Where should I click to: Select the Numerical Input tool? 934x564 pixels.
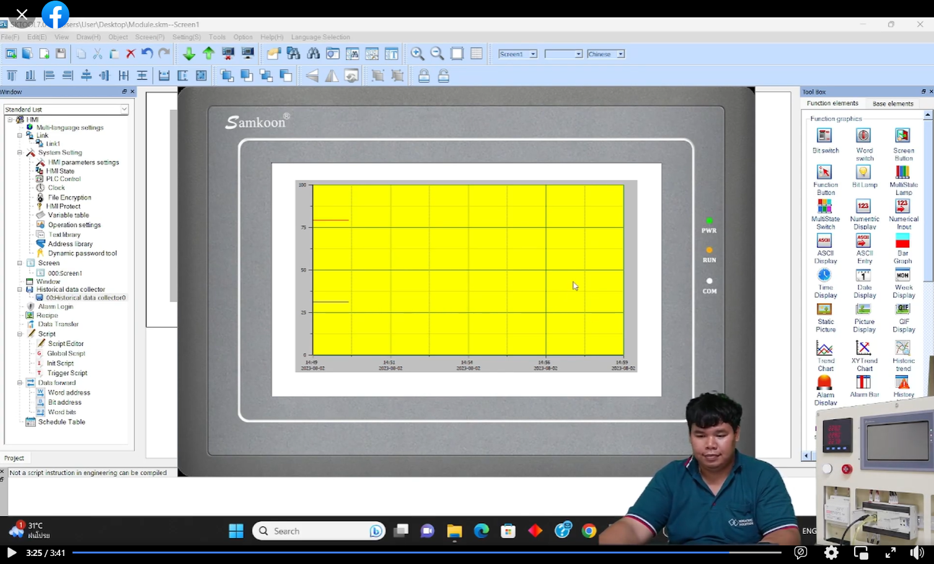click(x=903, y=214)
